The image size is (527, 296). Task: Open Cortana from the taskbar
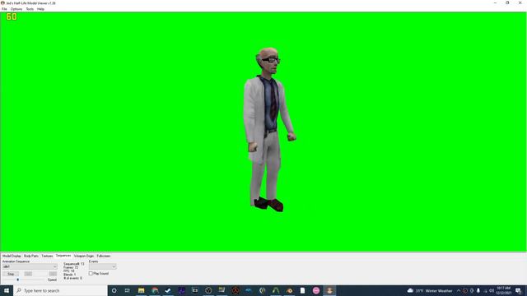[x=114, y=290]
